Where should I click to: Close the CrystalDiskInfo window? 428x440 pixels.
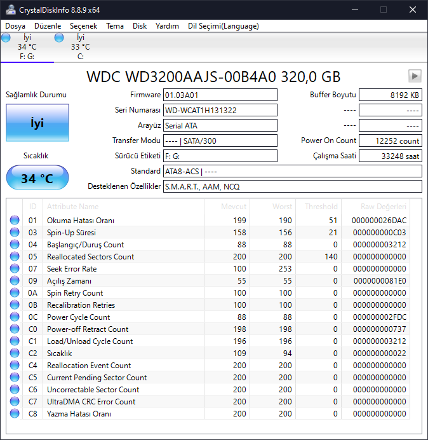pos(413,10)
